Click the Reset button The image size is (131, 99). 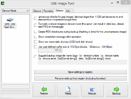(x=68, y=91)
